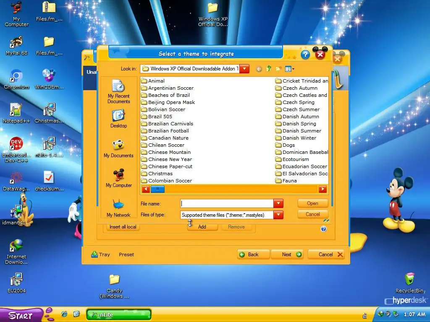Screen dimensions: 430x322
Task: Click the File name input field
Action: [x=227, y=203]
